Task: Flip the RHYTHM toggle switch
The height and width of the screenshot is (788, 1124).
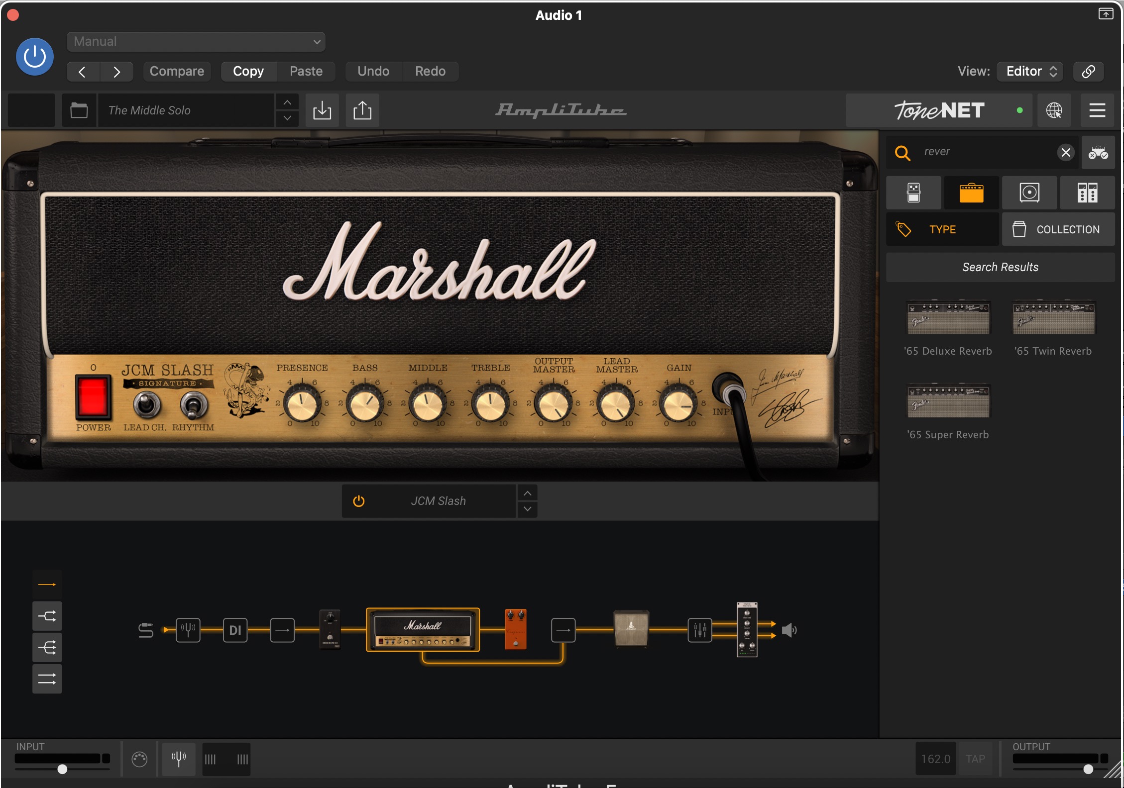Action: (x=193, y=405)
